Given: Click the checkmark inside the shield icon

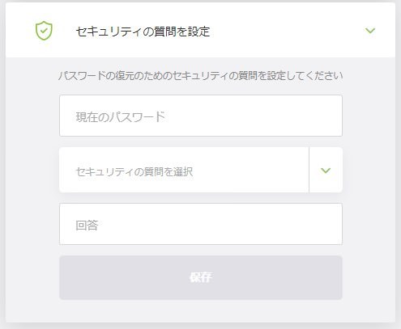Looking at the screenshot, I should pos(44,31).
